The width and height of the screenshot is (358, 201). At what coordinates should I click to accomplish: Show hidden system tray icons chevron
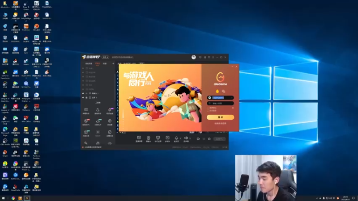click(317, 198)
